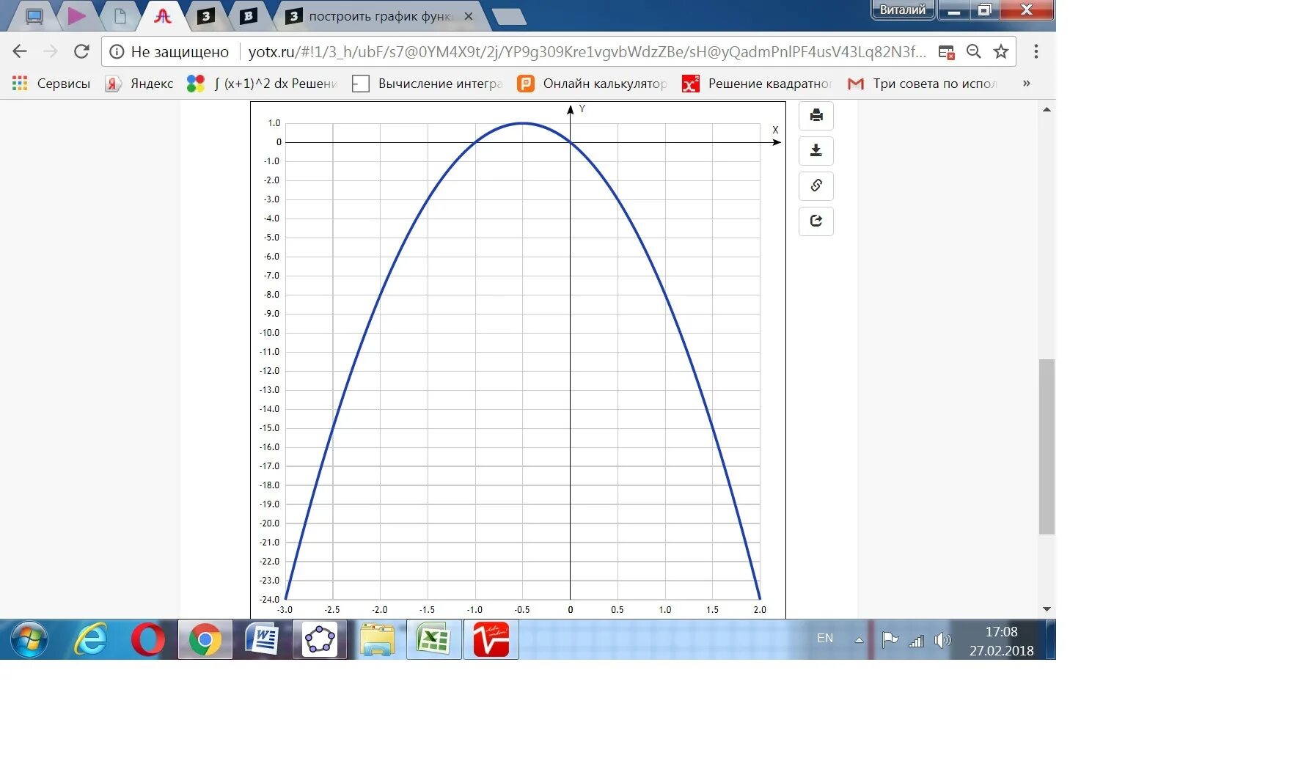Open the Action Center flag in the tray
Image resolution: width=1301 pixels, height=761 pixels.
(890, 640)
